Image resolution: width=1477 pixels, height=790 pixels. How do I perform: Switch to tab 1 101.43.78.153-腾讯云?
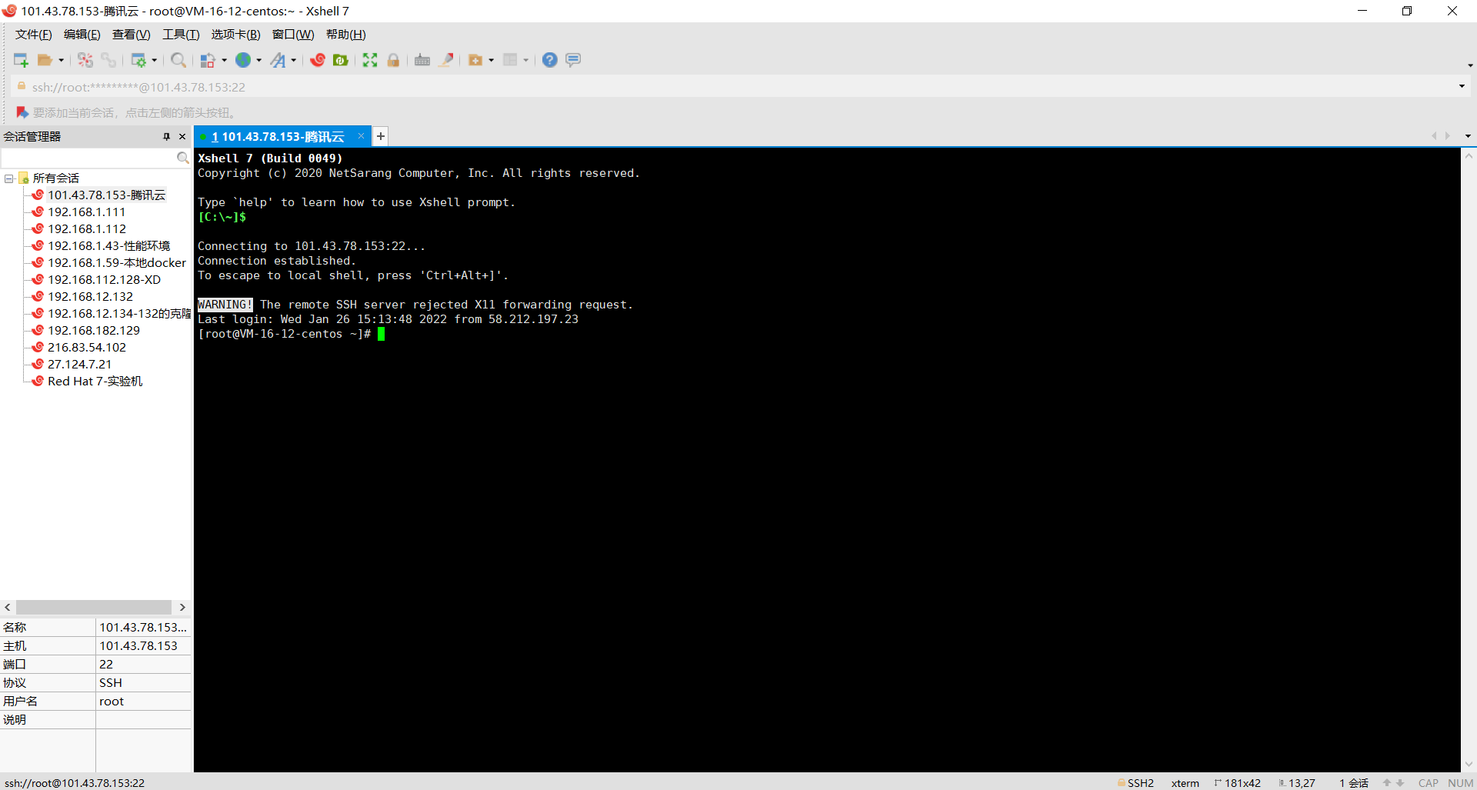(277, 137)
